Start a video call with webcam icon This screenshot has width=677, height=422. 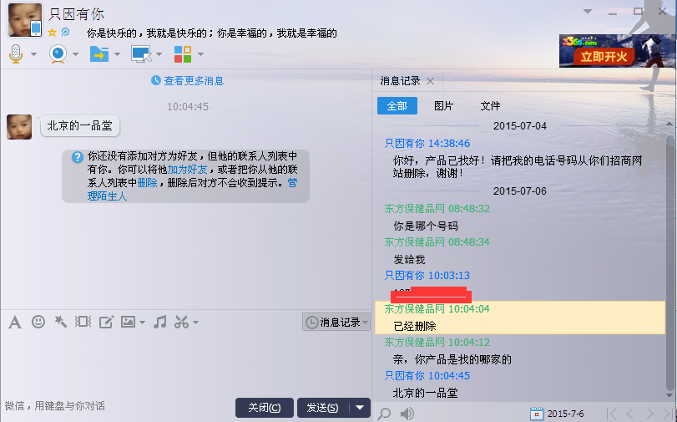click(58, 54)
